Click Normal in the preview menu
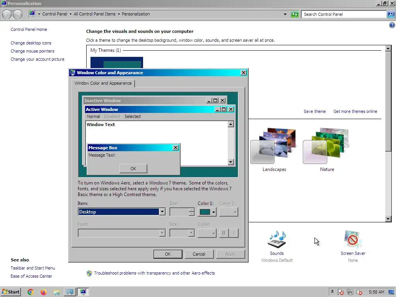396x297 pixels. pos(94,116)
